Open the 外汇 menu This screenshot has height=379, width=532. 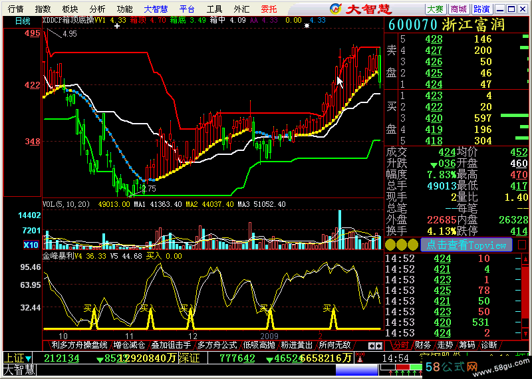coord(241,9)
